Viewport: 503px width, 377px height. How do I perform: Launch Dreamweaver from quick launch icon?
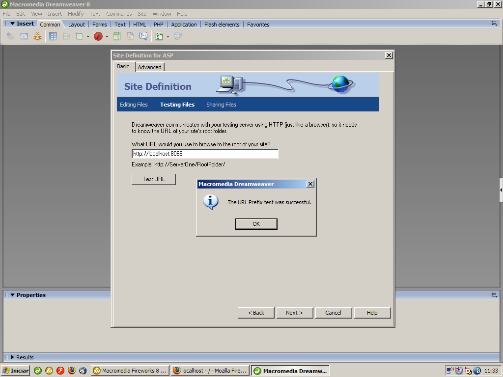pyautogui.click(x=38, y=371)
